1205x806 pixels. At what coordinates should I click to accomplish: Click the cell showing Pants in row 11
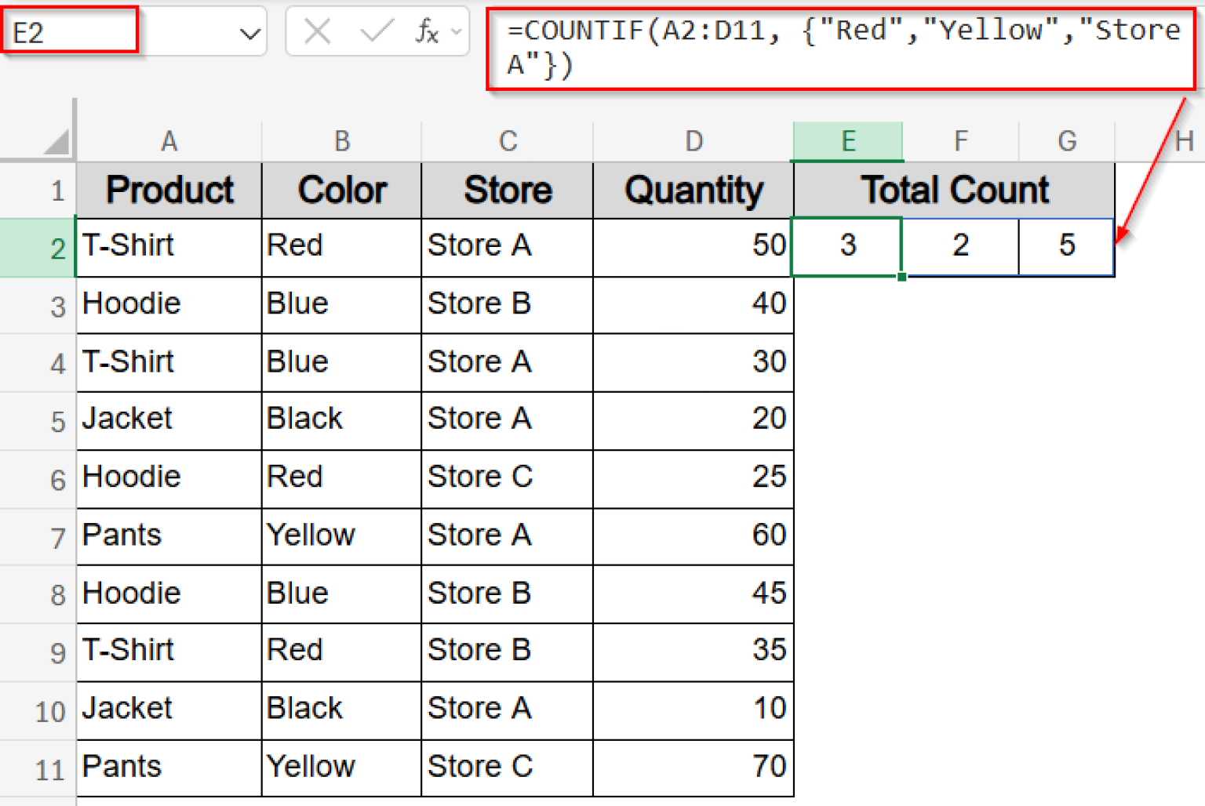pyautogui.click(x=122, y=767)
